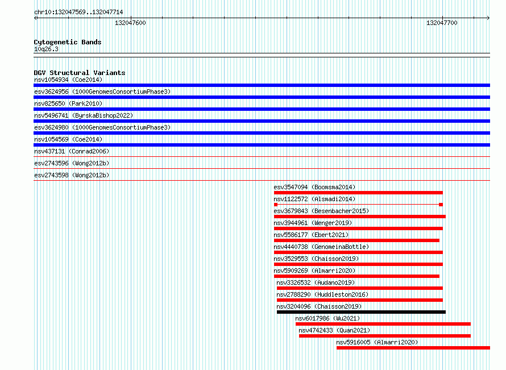
Task: Open variant nsv1122572 (Alsmadi2014) label
Action: tap(314, 199)
